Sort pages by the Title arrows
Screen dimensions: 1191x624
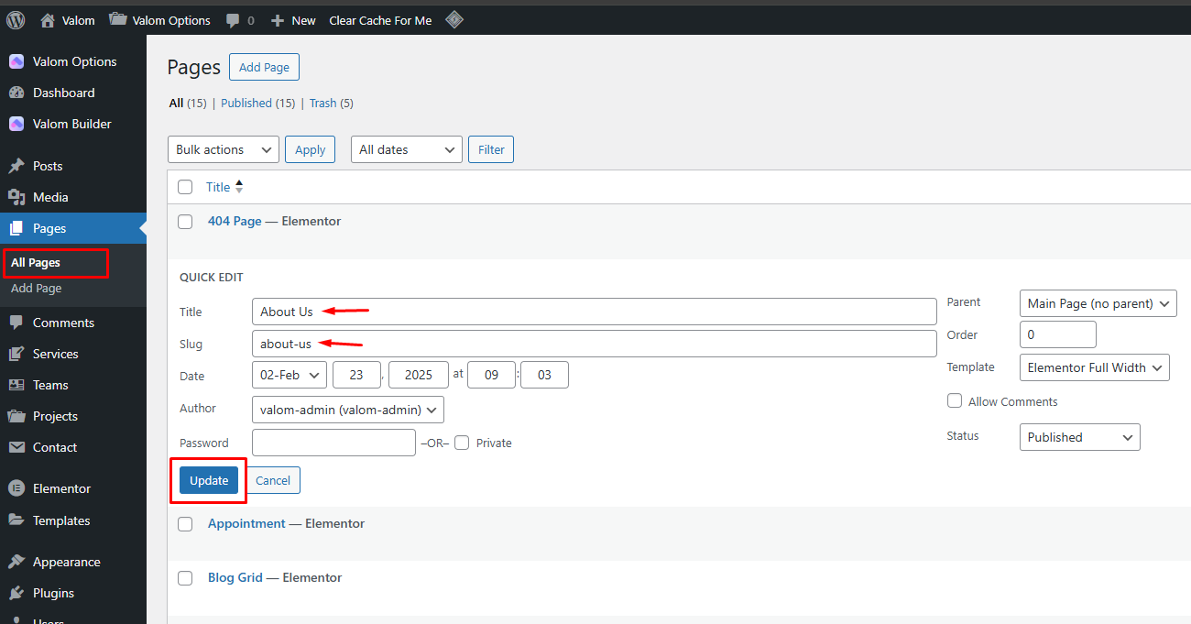coord(239,187)
